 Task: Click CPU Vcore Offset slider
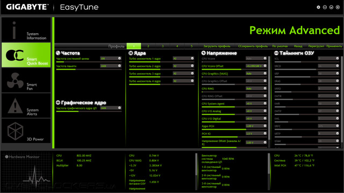tap(234, 69)
